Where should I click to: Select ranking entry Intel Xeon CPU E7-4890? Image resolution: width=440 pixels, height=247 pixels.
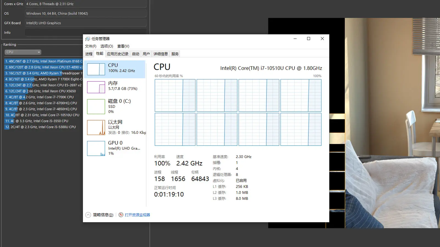43,67
